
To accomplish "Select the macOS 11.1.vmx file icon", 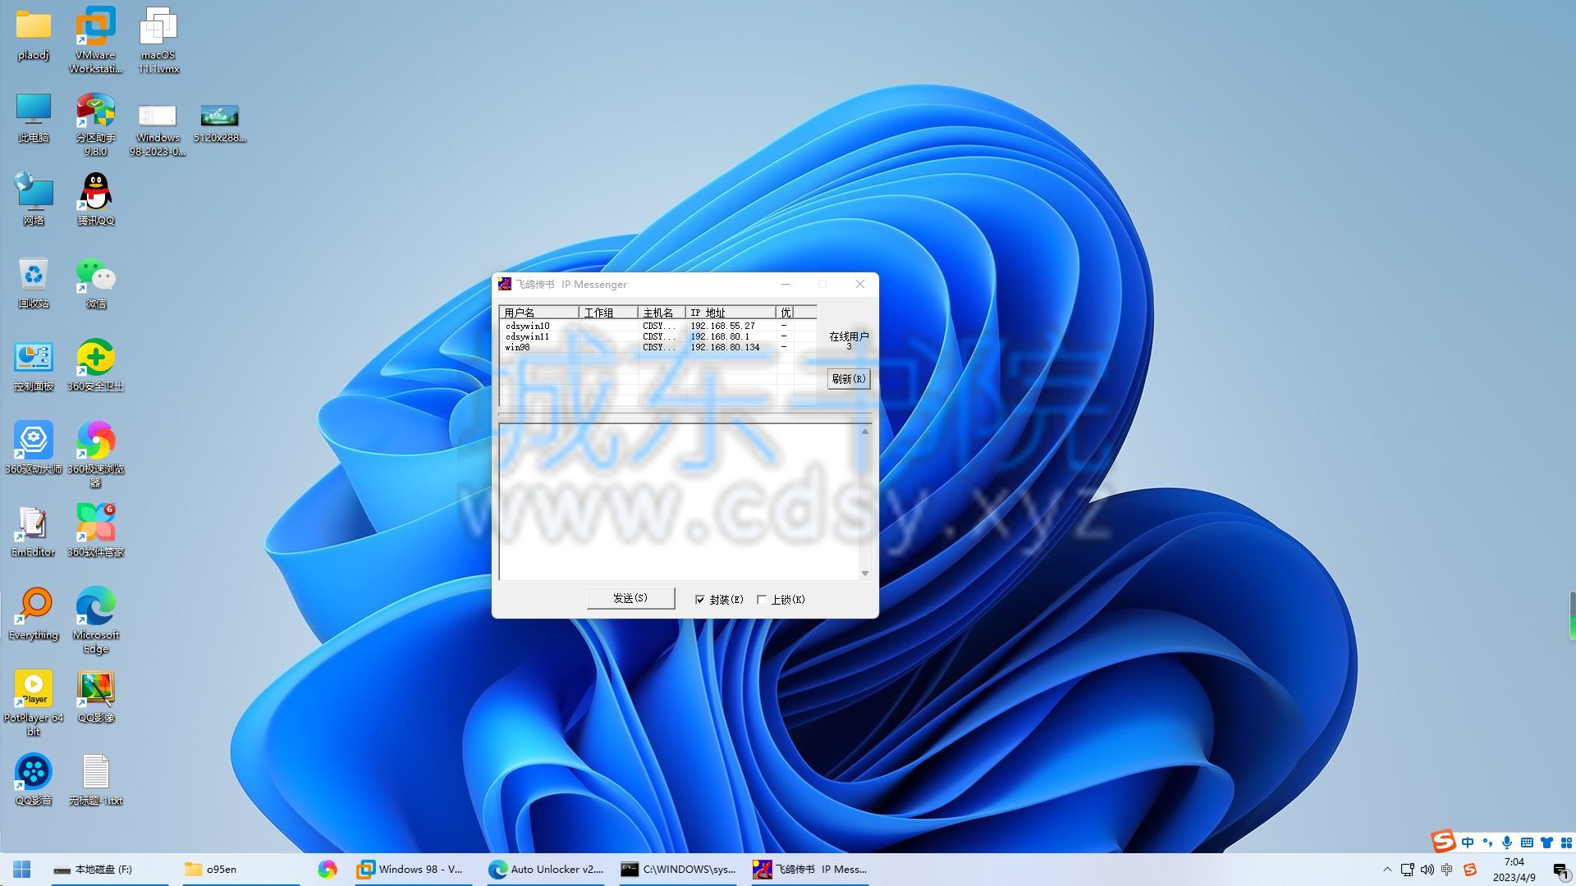I will coord(158,39).
